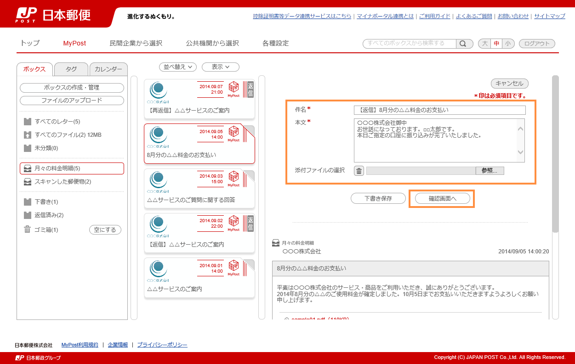This screenshot has width=575, height=364.
Task: Click the 下書き folder icon
Action: (x=28, y=202)
